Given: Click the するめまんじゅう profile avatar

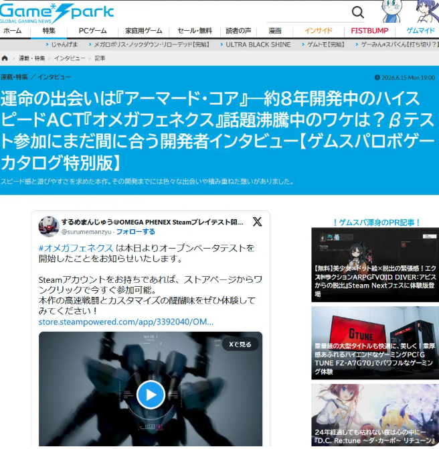Looking at the screenshot, I should 49,227.
